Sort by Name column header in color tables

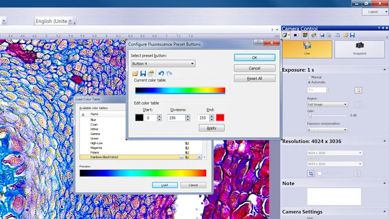(94, 114)
